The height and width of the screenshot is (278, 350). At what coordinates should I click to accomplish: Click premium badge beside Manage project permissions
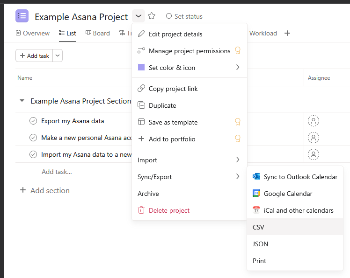point(238,50)
